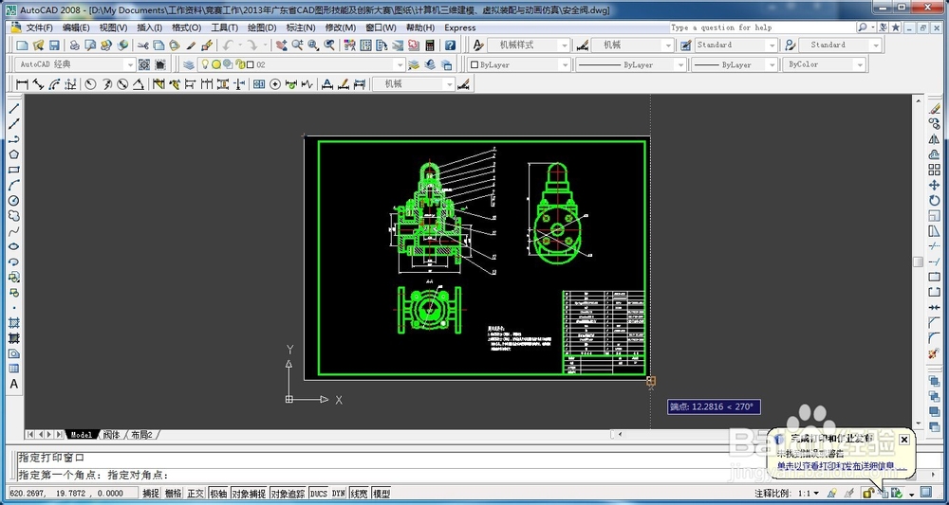Click the Match Properties brush icon
949x505 pixels.
click(191, 45)
